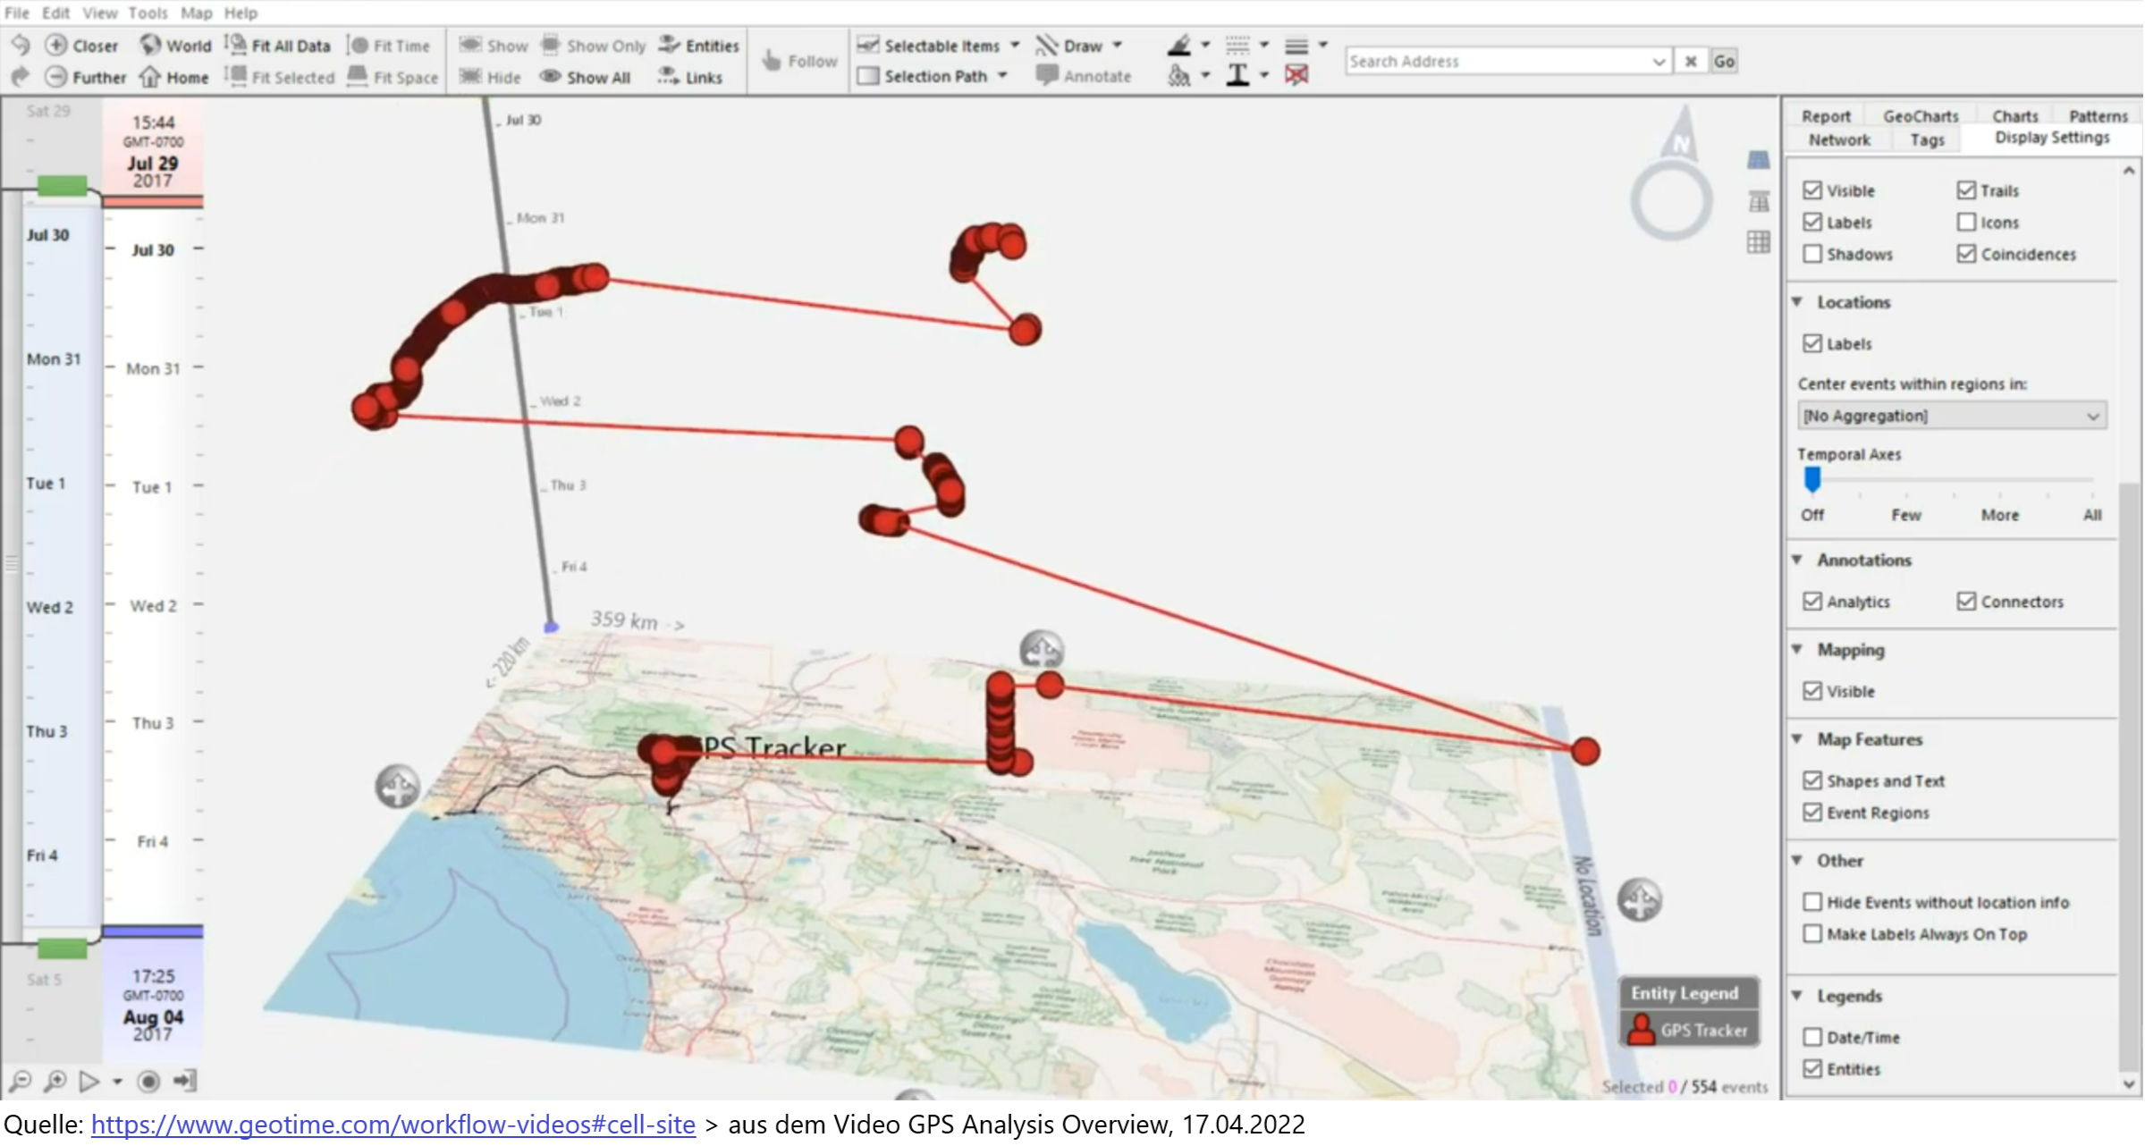Viewport: 2145px width, 1146px height.
Task: Click Show All eye icon
Action: tap(551, 77)
